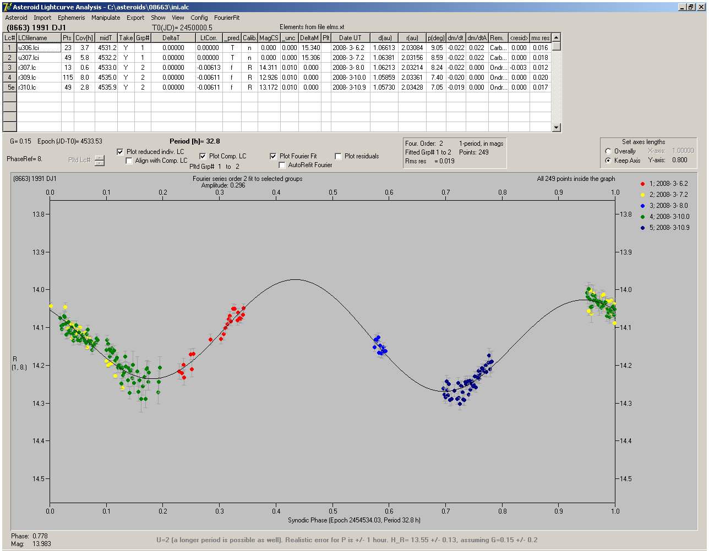The height and width of the screenshot is (551, 709).
Task: Select row header 5e in table
Action: [9, 87]
